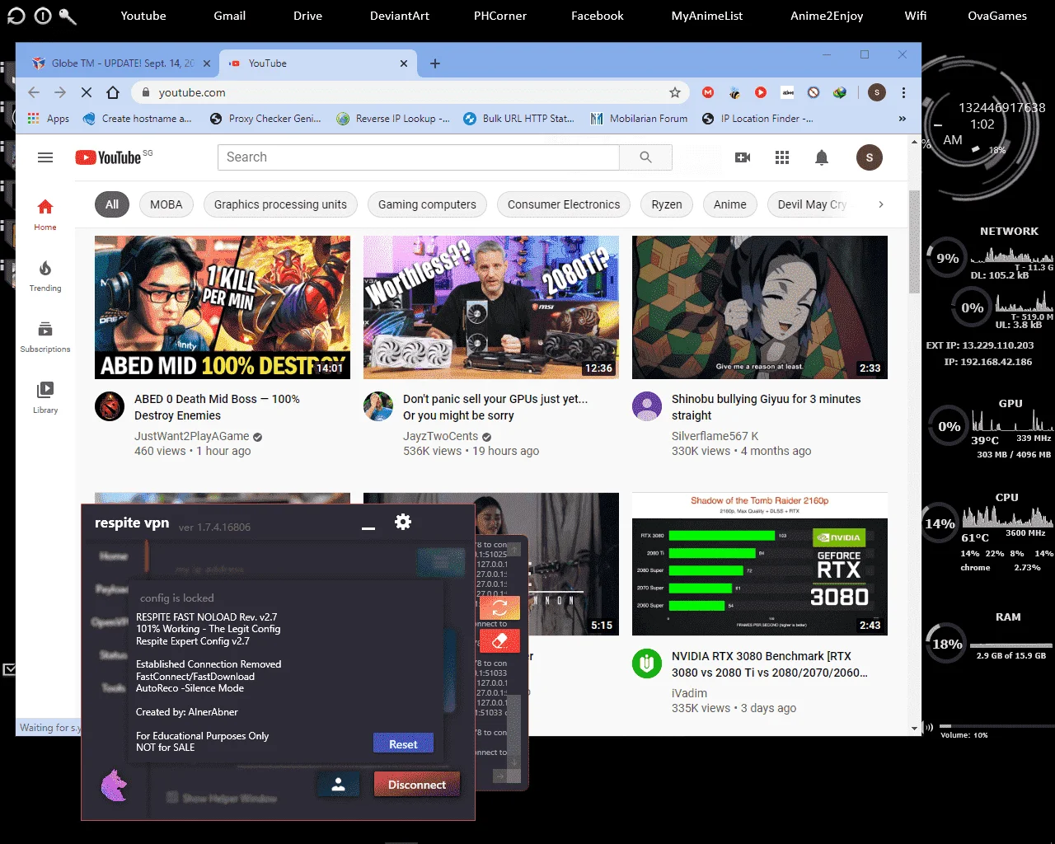Open the Mobilarian Forum bookmark

(x=640, y=119)
